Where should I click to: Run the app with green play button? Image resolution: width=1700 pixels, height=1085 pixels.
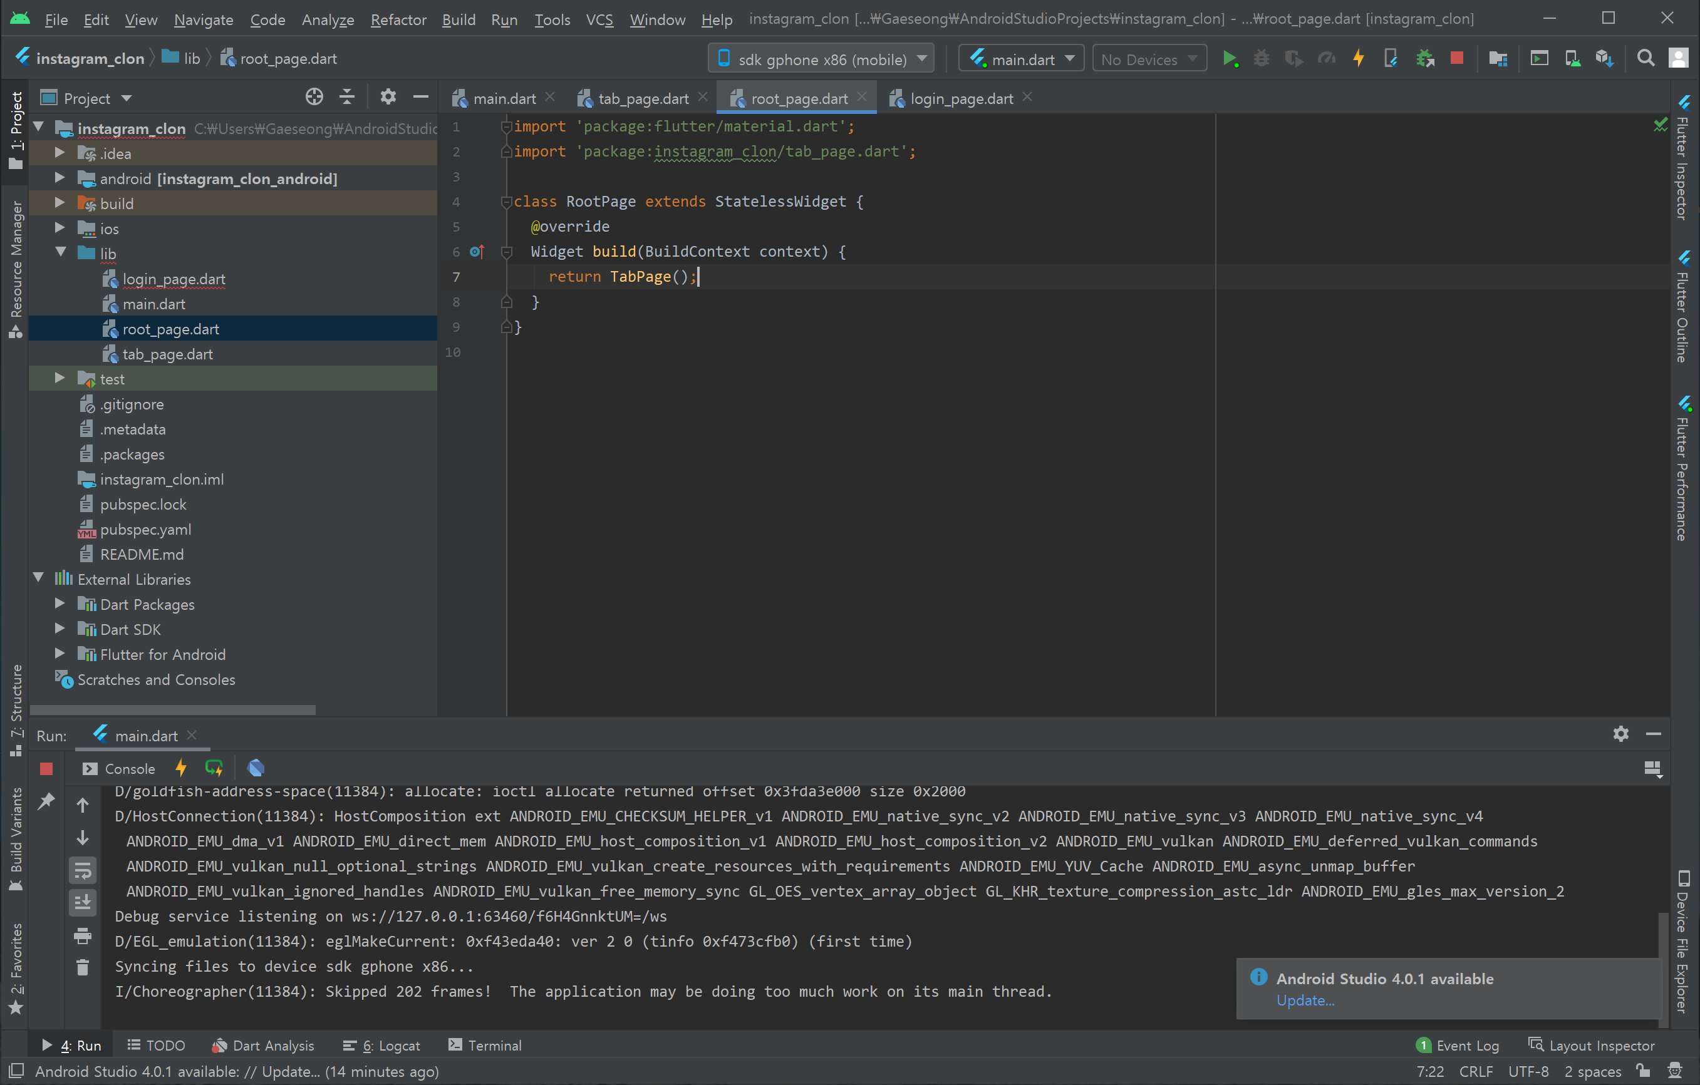point(1230,59)
